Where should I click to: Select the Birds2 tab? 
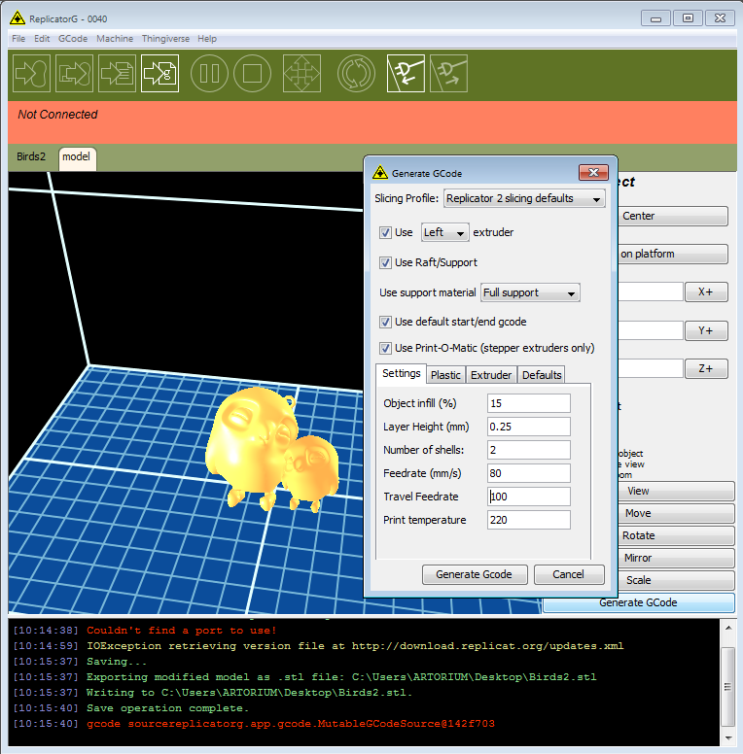pyautogui.click(x=31, y=156)
